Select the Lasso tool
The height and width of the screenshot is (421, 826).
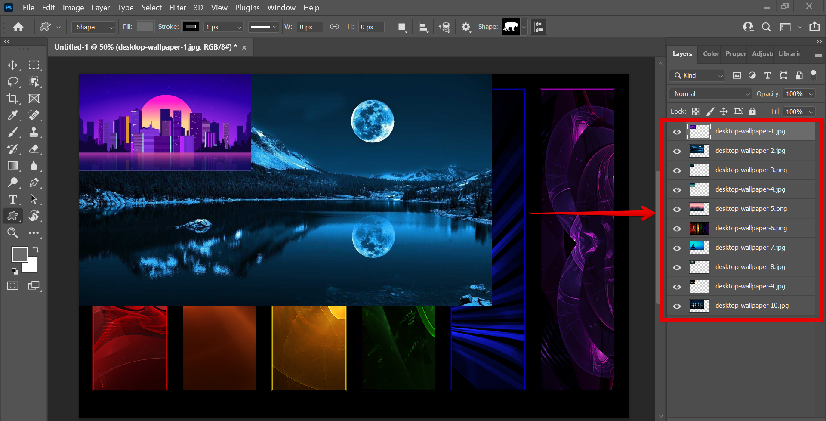12,82
